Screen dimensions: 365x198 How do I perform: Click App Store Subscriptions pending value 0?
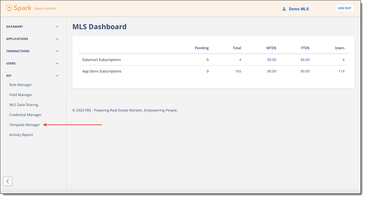tap(208, 71)
